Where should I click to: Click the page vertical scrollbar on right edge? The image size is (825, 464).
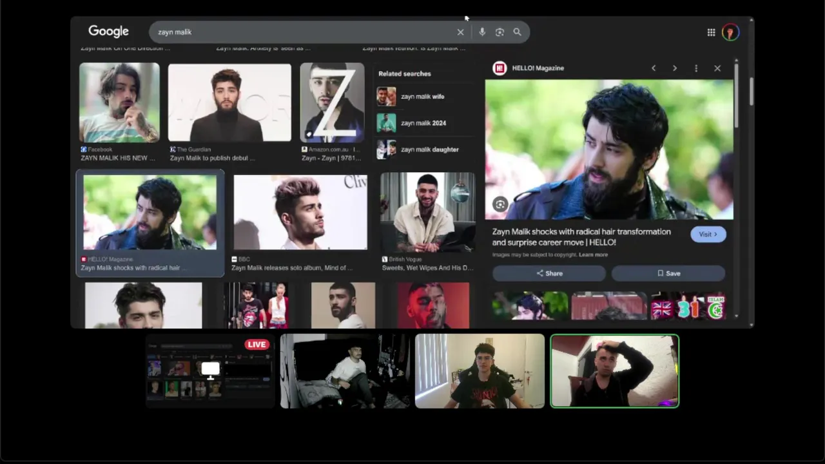pos(751,90)
